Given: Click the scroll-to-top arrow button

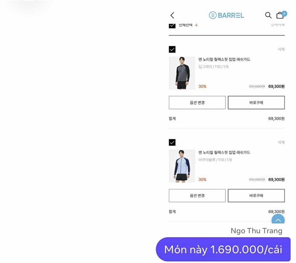Looking at the screenshot, I should tap(278, 219).
